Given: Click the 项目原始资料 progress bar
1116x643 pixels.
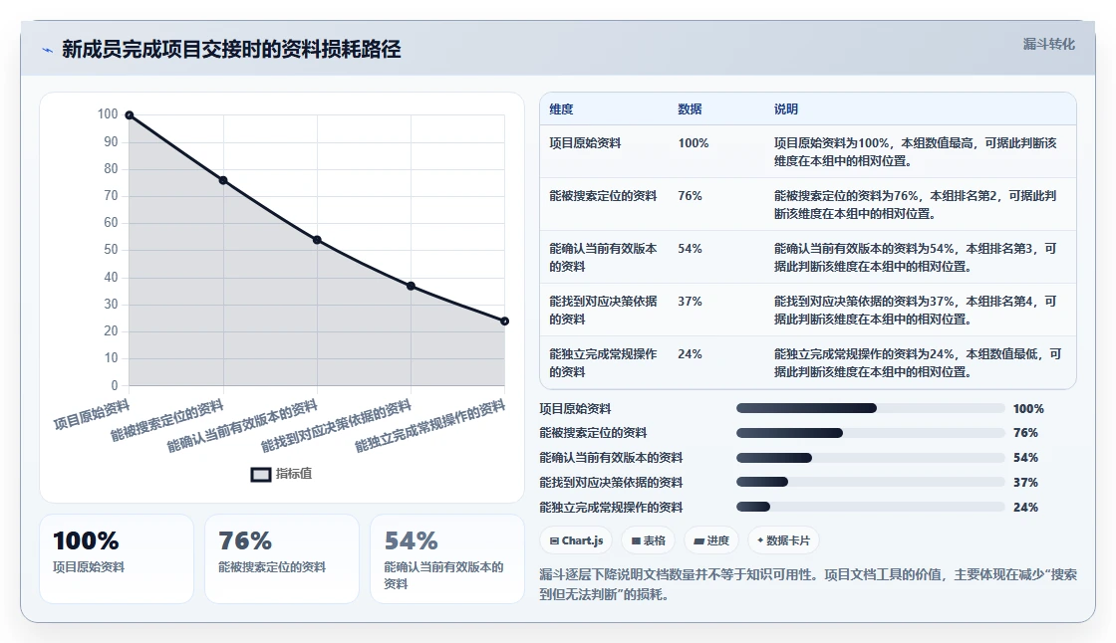Looking at the screenshot, I should [x=871, y=408].
